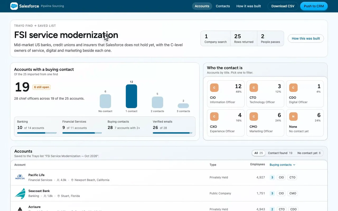Select the 3 contacts chart bar
Viewport: 338px width, 211px height.
[x=183, y=105]
